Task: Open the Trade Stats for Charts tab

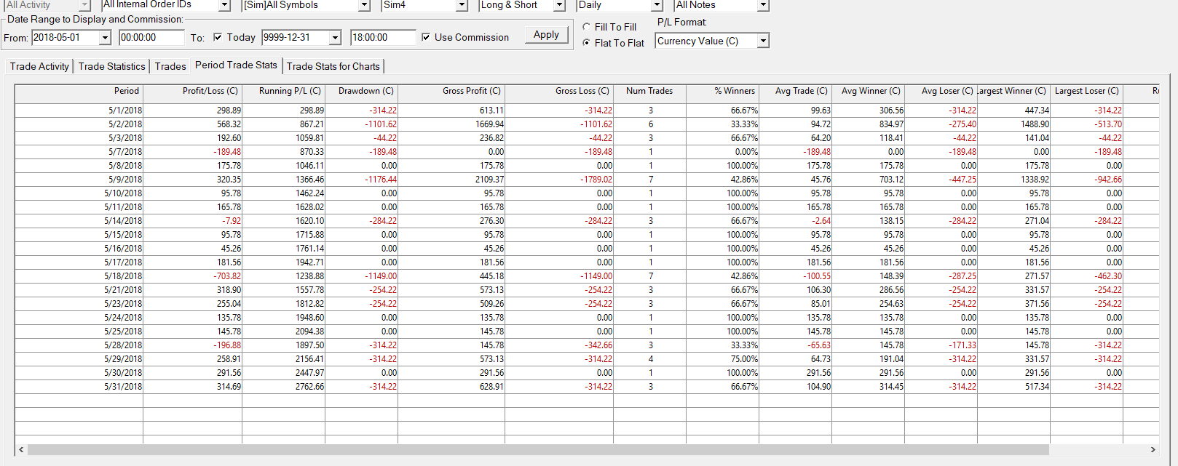Action: coord(333,66)
